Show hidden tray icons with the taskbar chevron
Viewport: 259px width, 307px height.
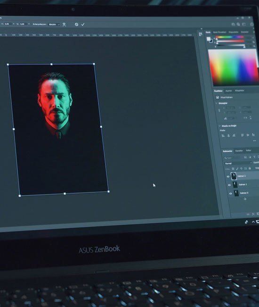pos(253,222)
